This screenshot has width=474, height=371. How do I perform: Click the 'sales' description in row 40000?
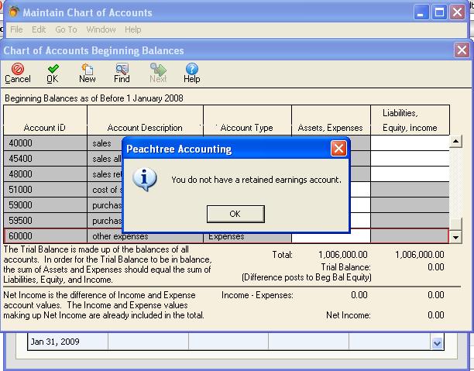click(102, 143)
